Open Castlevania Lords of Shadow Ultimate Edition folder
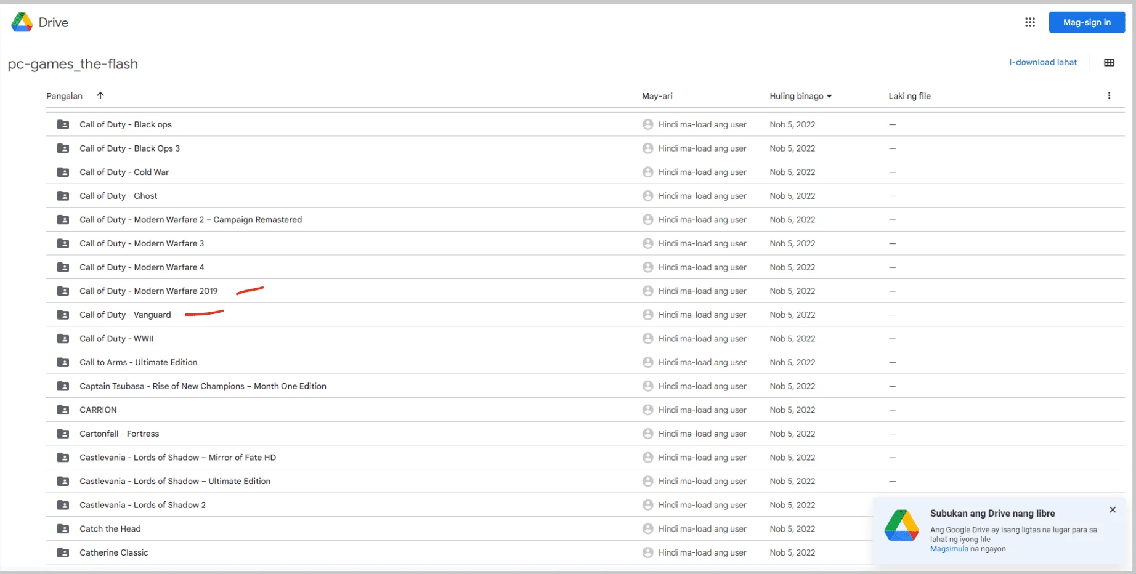 point(175,482)
